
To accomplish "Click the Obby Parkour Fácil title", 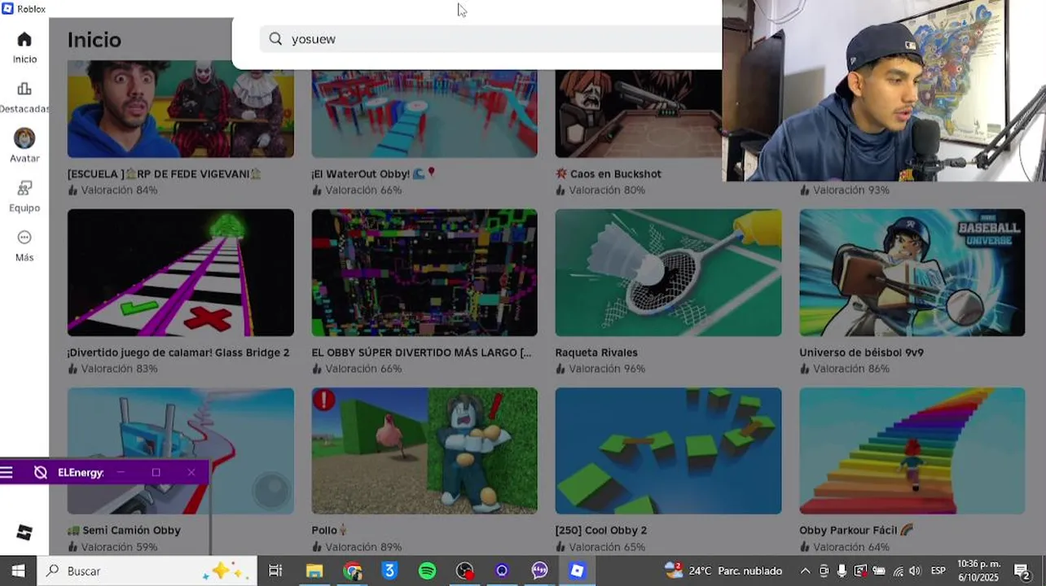I will [x=856, y=530].
